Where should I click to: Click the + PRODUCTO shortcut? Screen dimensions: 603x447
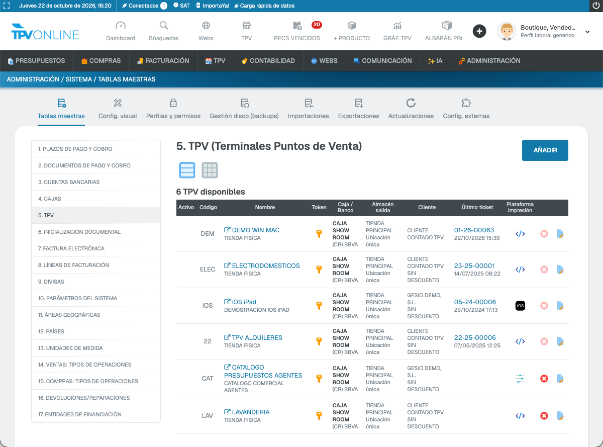351,31
